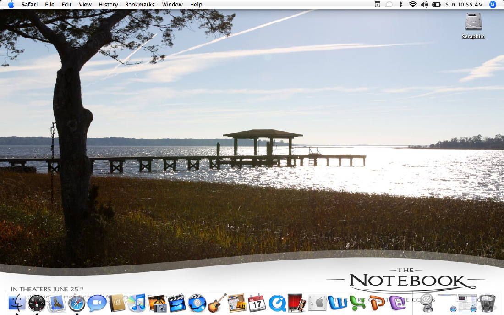504x315 pixels.
Task: Launch Microsoft Excel from the Dock
Action: tap(358, 303)
